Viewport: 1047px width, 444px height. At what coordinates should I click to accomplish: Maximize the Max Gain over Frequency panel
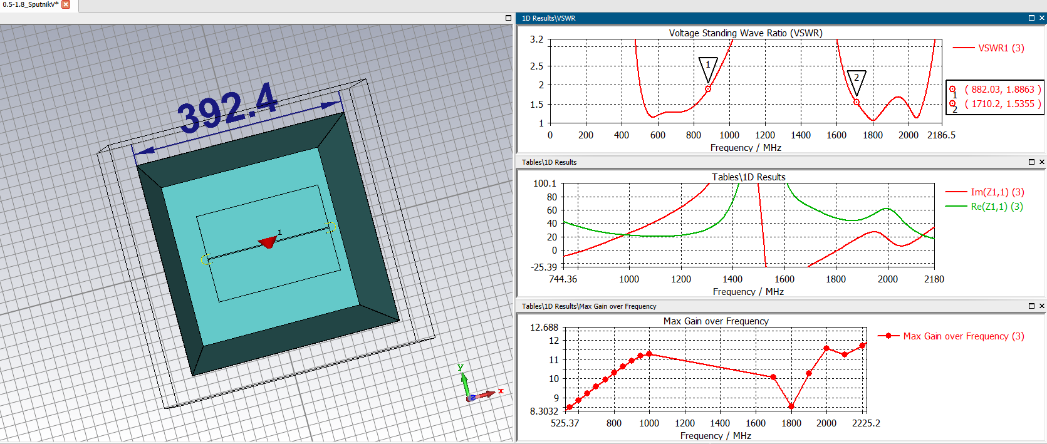tap(1031, 306)
